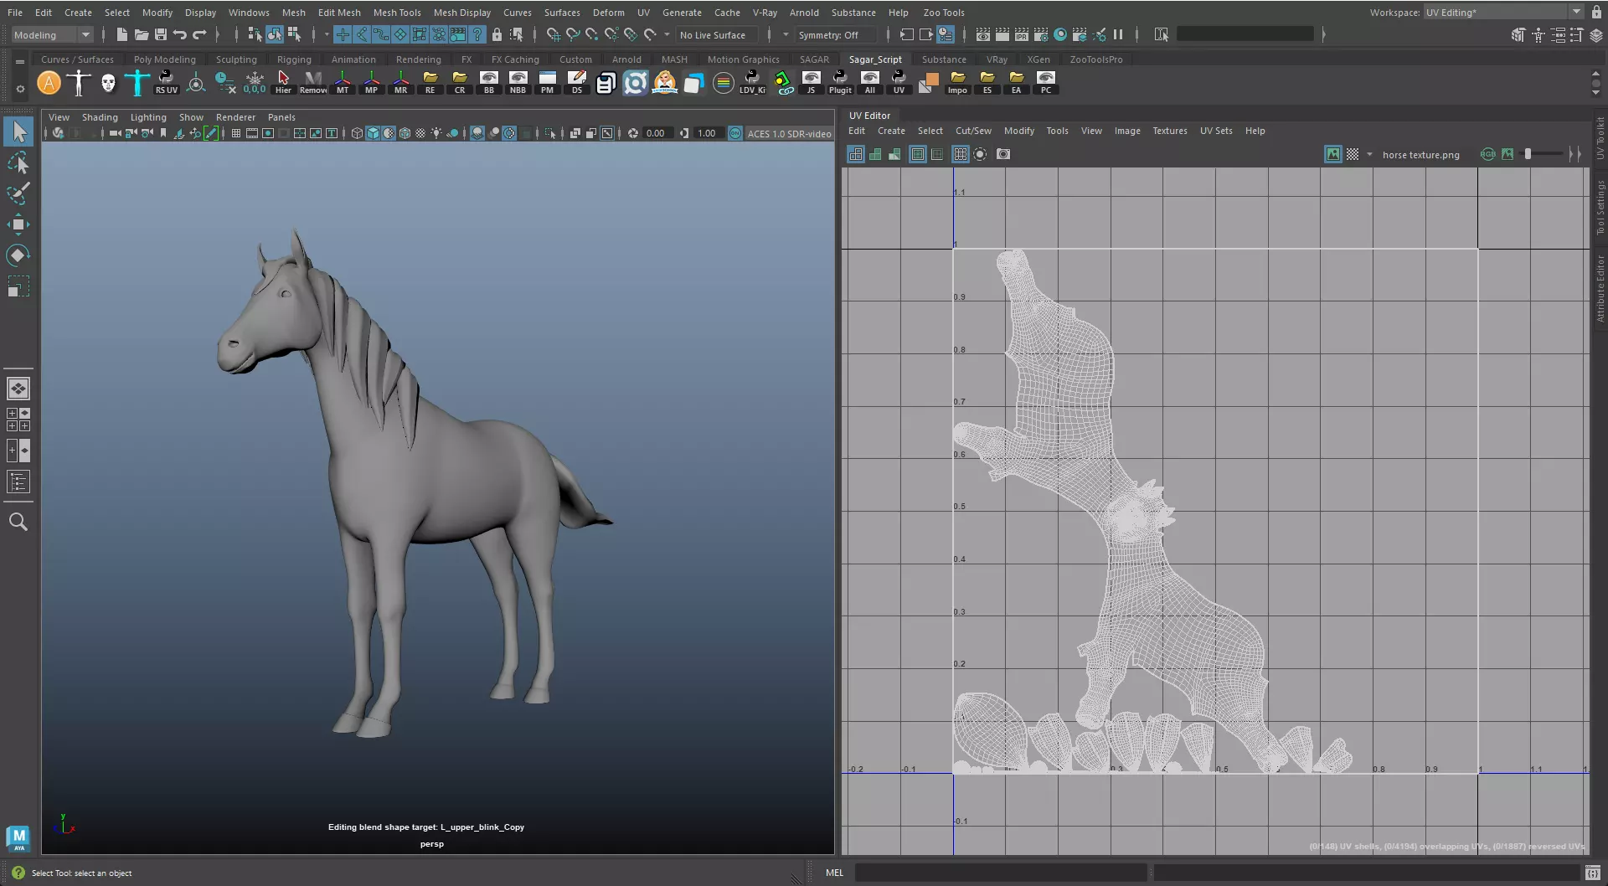
Task: Click the BB shelf button
Action: (x=488, y=82)
